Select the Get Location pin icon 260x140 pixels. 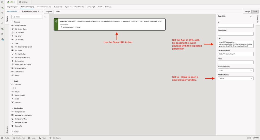point(12,61)
